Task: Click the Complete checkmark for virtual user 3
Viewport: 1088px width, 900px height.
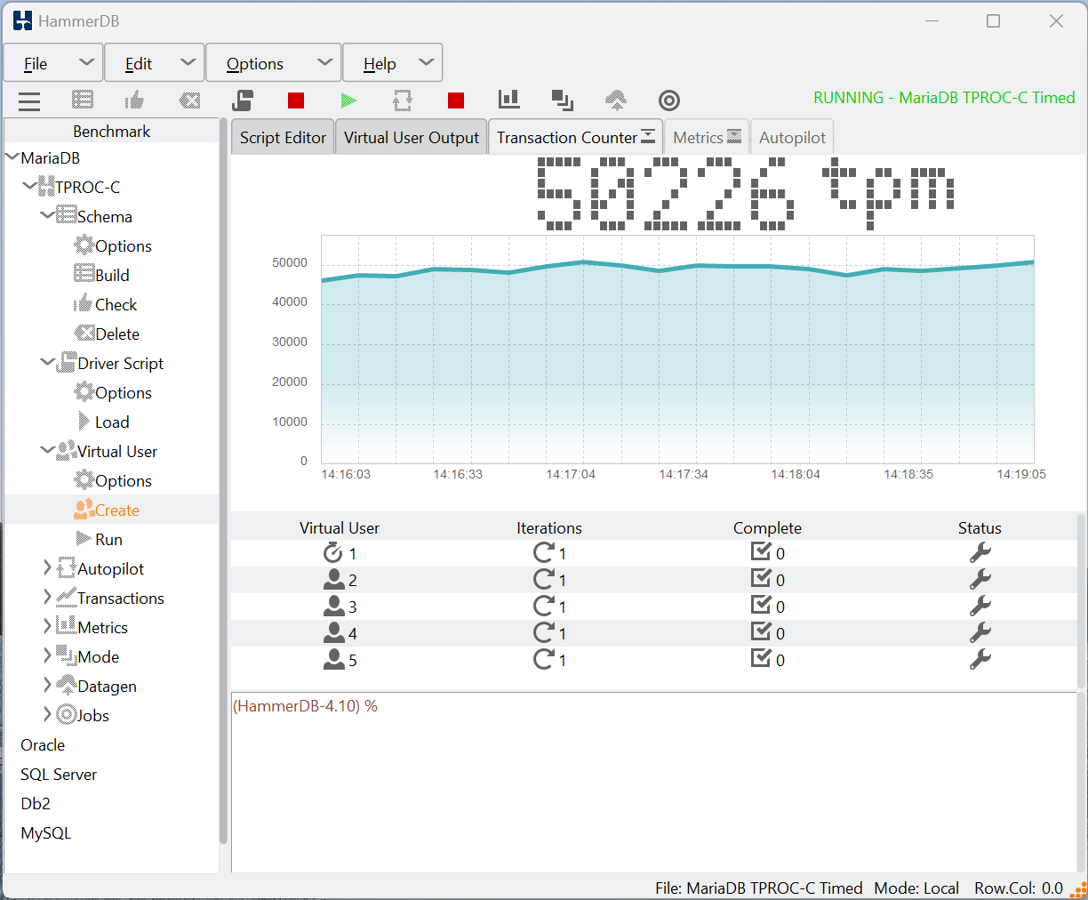Action: [761, 606]
